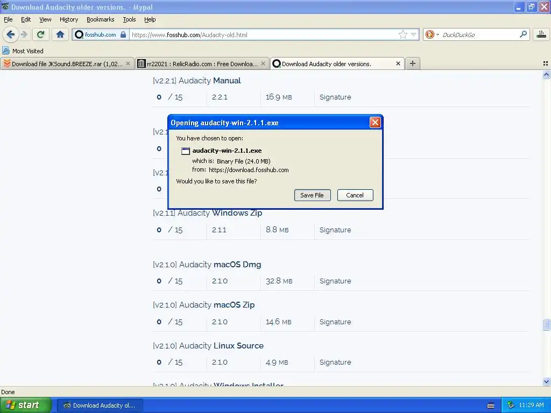Click the 8.8 MB size of Windows Zip

[x=277, y=230]
